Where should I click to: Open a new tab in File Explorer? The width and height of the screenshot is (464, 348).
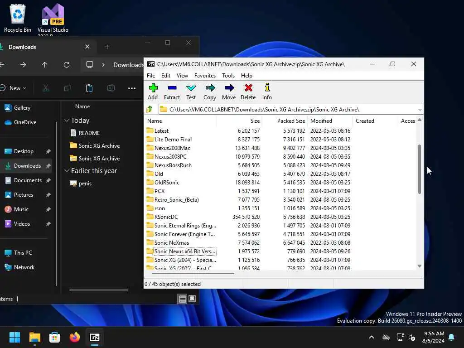point(107,47)
